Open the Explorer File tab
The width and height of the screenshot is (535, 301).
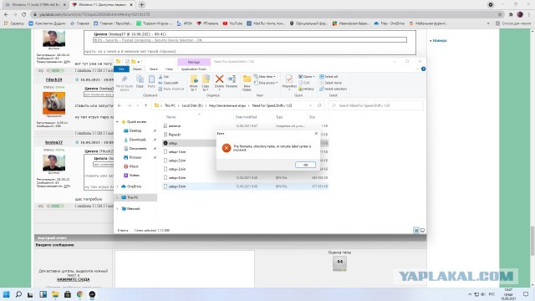point(121,69)
